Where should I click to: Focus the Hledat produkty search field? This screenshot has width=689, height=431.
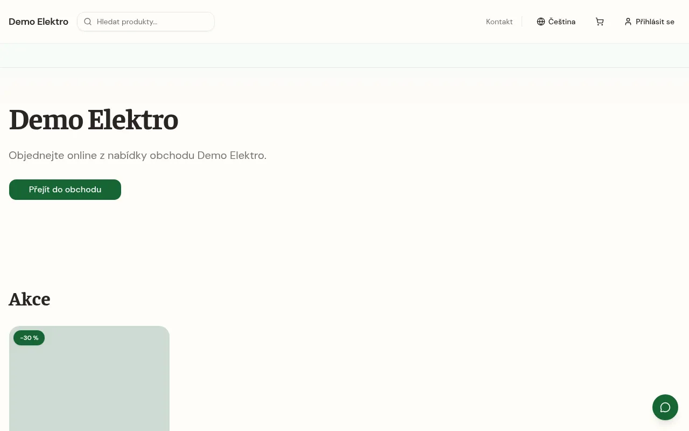(x=146, y=22)
